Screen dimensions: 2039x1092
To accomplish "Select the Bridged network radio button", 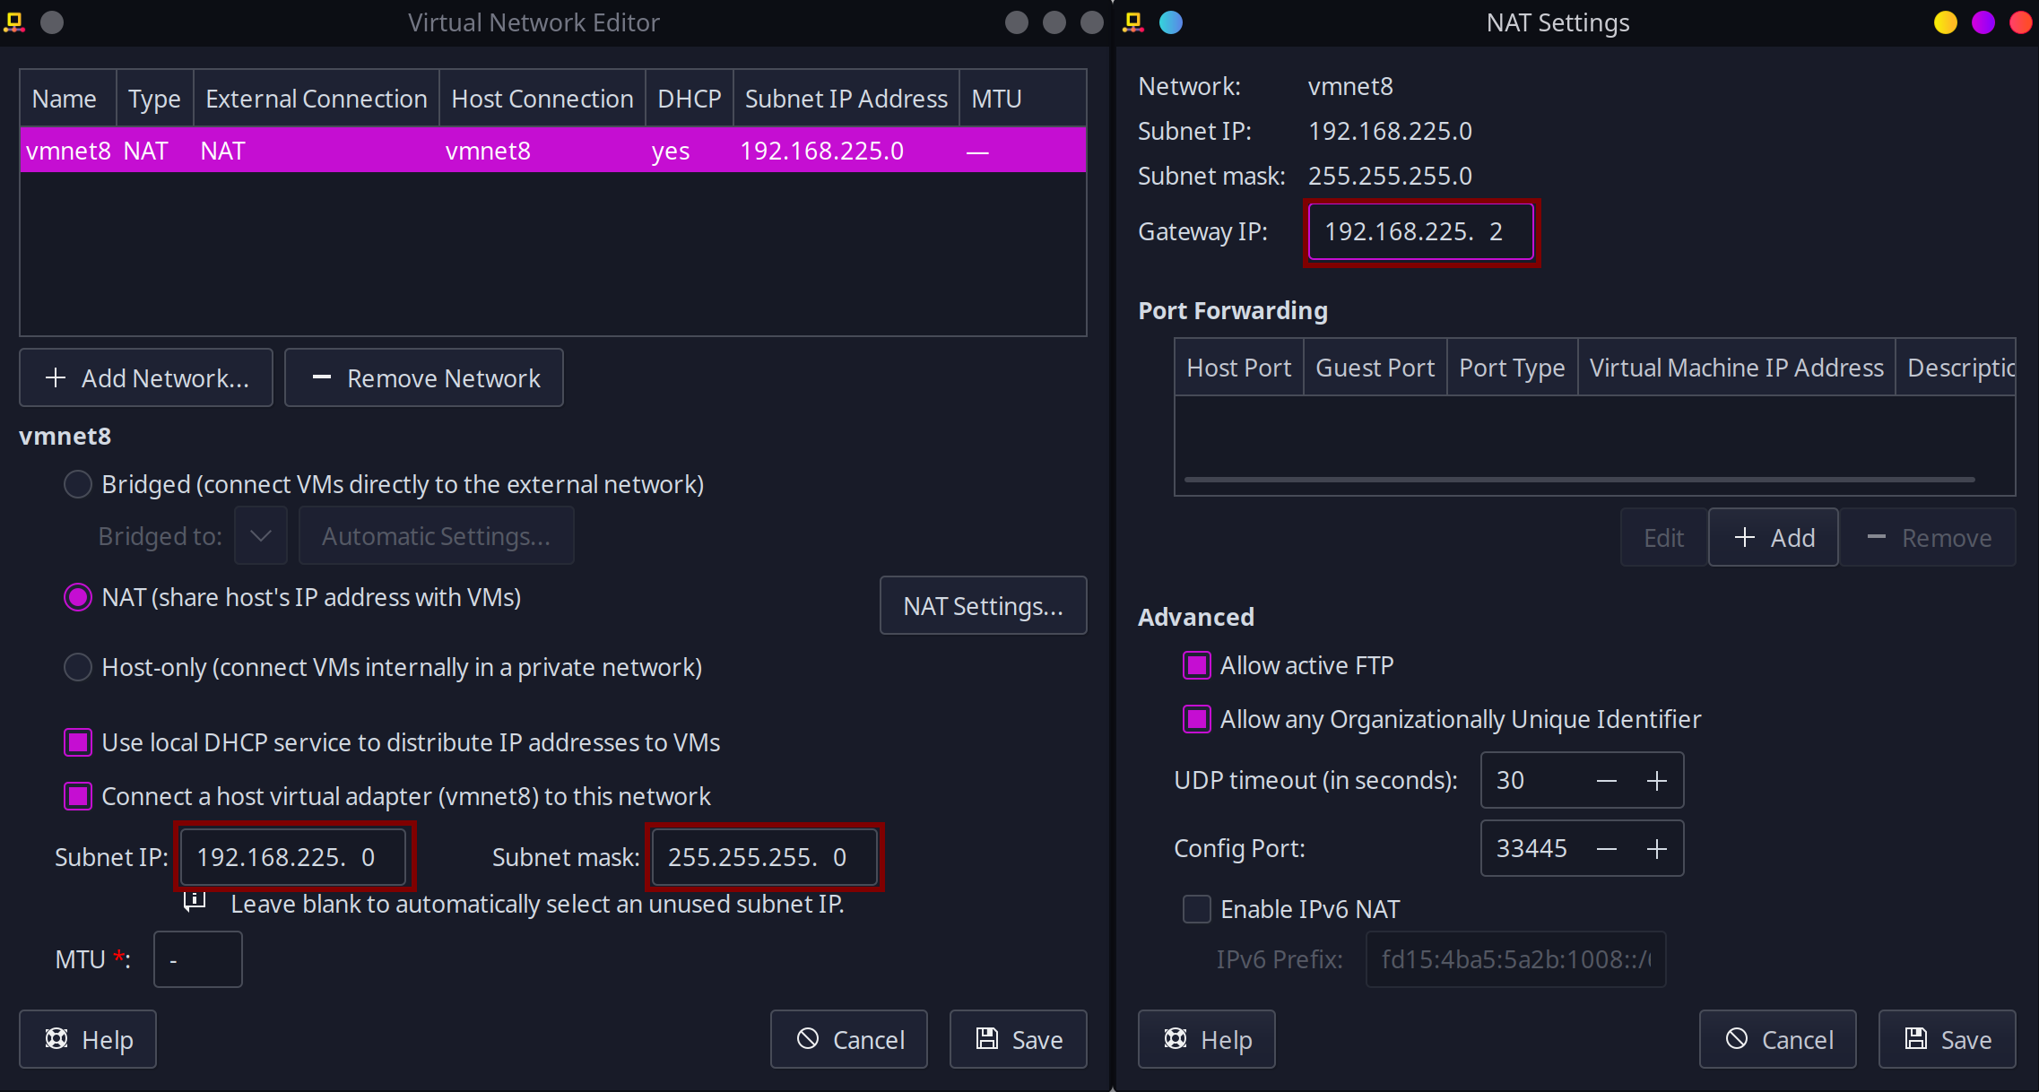I will [78, 485].
